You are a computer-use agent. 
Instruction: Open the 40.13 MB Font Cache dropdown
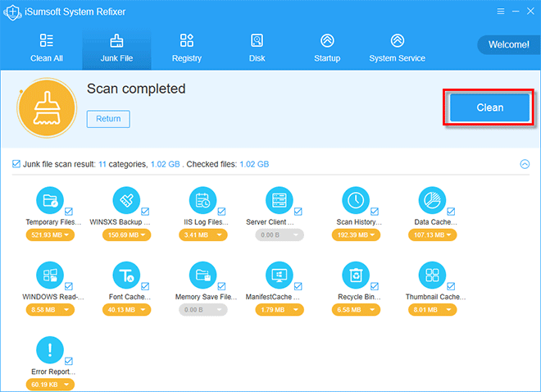tap(126, 310)
